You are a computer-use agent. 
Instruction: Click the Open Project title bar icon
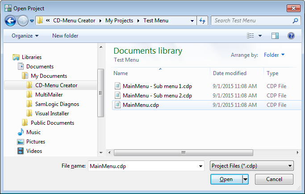pos(8,8)
